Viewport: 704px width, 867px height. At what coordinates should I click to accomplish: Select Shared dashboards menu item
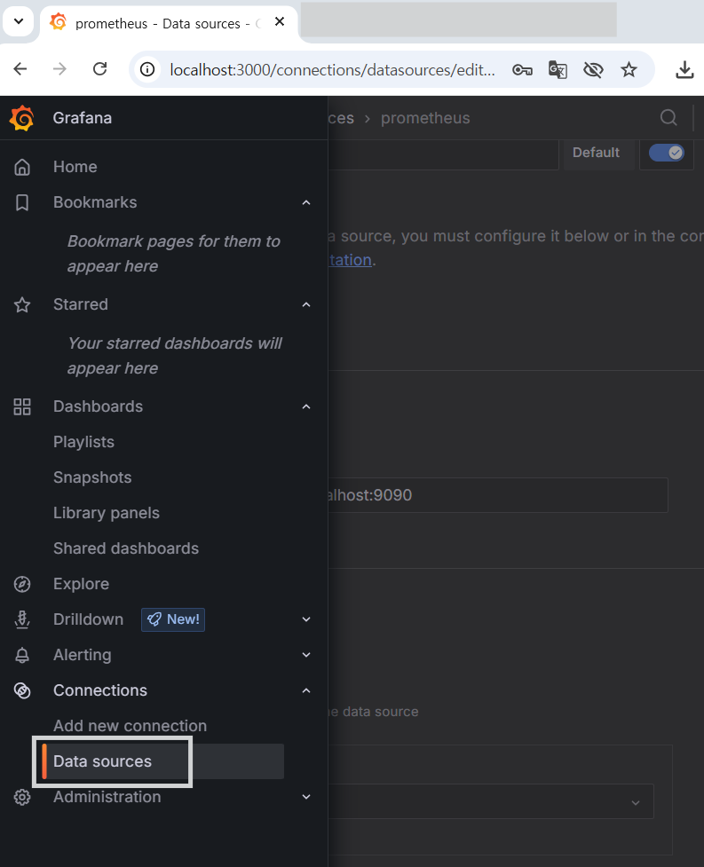tap(126, 548)
